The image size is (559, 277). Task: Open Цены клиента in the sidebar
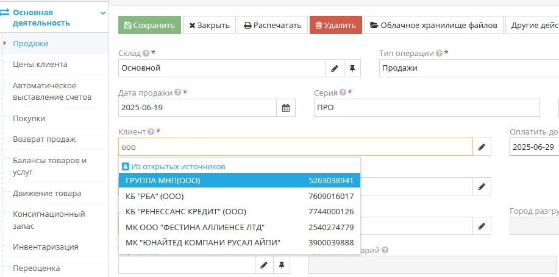pos(40,65)
